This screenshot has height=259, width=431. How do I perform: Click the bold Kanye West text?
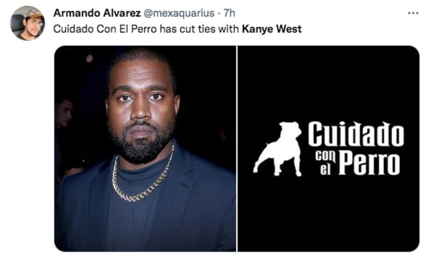pyautogui.click(x=272, y=29)
